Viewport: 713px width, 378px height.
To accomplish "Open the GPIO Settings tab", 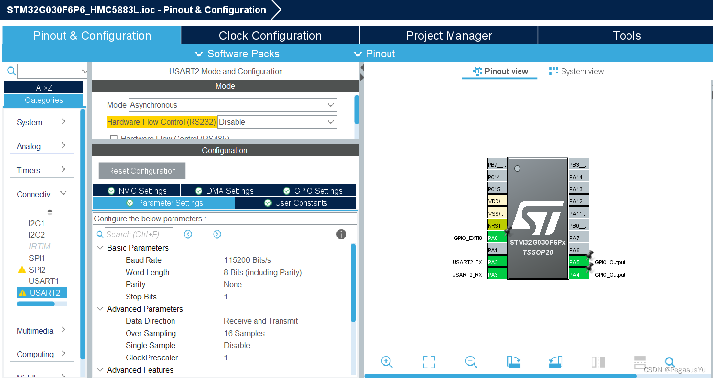I will click(x=312, y=191).
